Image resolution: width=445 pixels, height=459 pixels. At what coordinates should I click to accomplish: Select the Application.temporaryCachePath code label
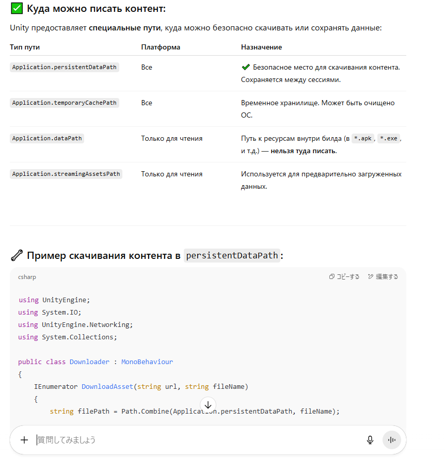pyautogui.click(x=65, y=103)
